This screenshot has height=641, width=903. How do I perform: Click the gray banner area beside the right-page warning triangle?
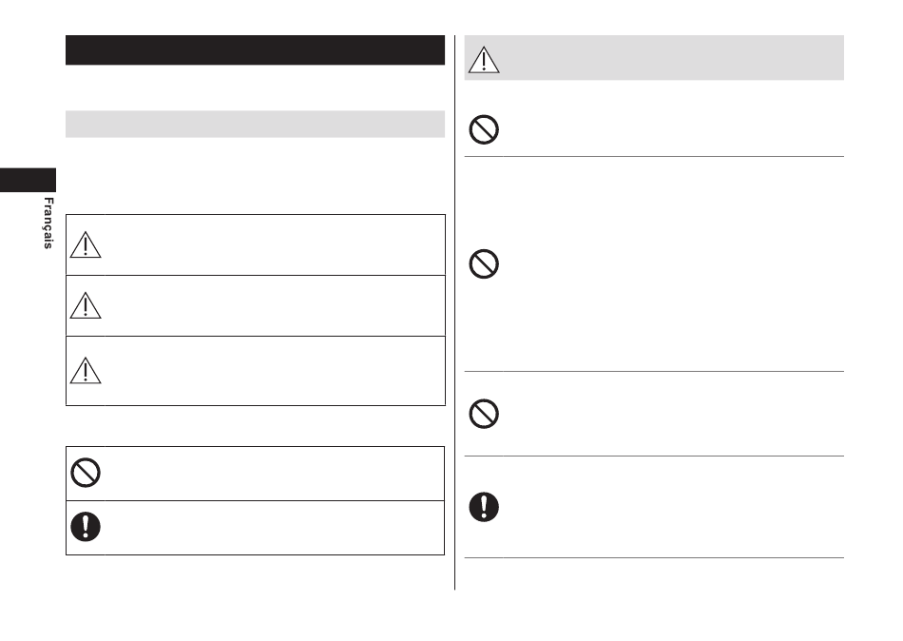[x=674, y=58]
